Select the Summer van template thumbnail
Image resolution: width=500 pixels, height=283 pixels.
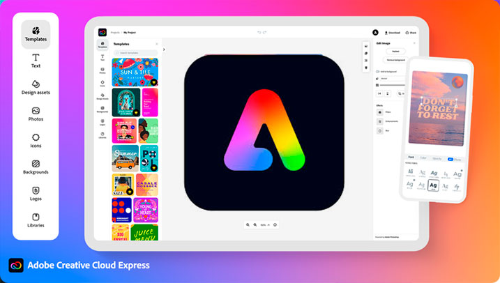pos(126,159)
